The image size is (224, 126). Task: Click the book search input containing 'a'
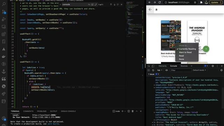pos(189,9)
